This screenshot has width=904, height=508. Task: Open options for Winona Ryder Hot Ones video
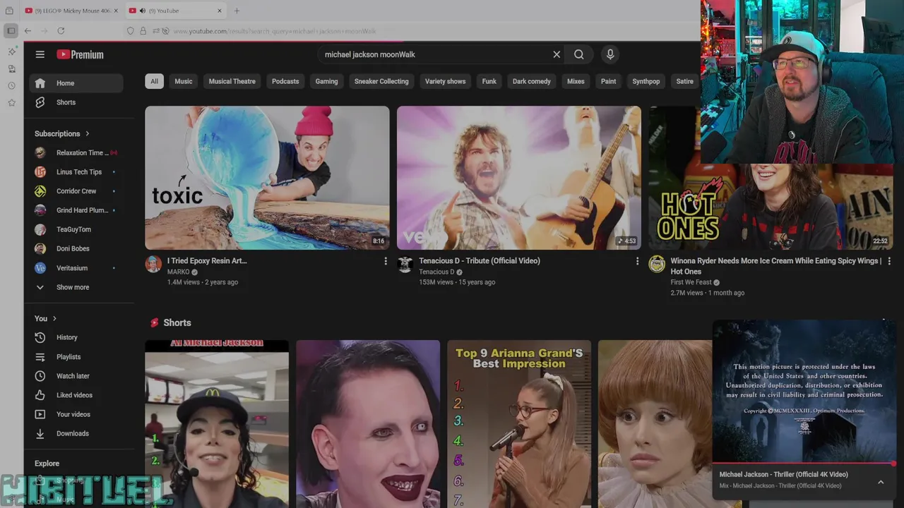tap(888, 261)
